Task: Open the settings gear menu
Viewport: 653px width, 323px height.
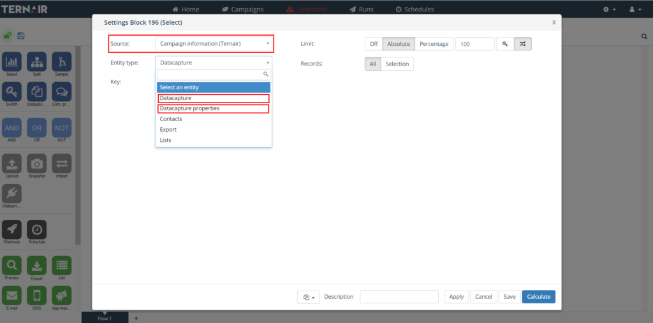Action: 609,9
